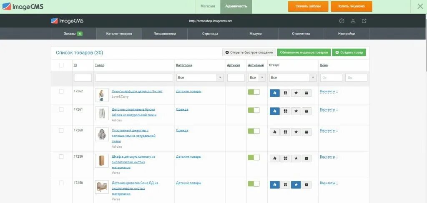Expand Варианты for product 17260
This screenshot has height=203, width=427.
[x=329, y=131]
